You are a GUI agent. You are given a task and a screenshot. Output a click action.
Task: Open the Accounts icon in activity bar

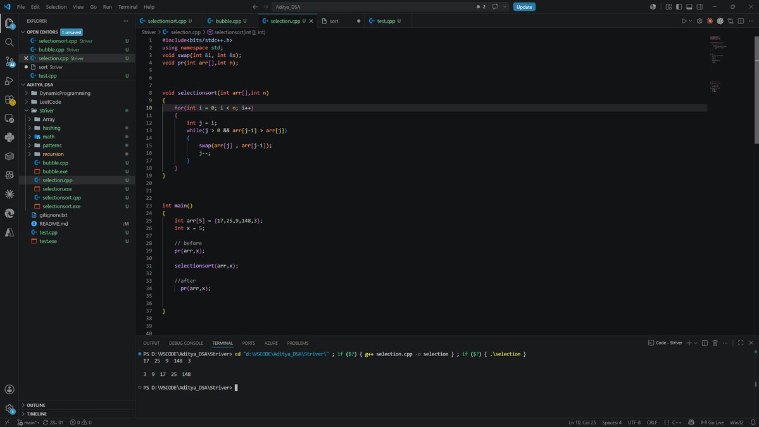click(x=9, y=389)
